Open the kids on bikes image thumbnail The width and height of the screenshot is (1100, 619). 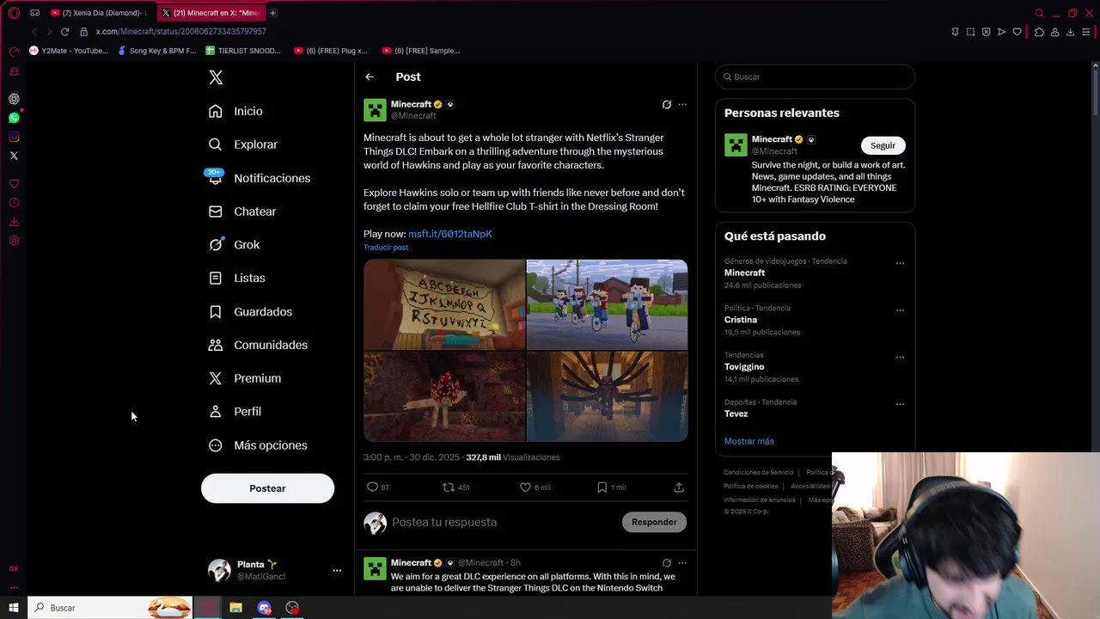coord(607,304)
